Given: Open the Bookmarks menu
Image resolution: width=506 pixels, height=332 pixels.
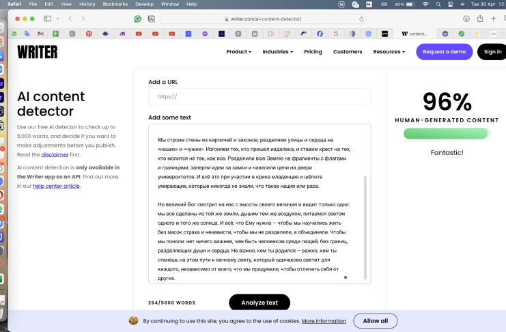Looking at the screenshot, I should 115,4.
